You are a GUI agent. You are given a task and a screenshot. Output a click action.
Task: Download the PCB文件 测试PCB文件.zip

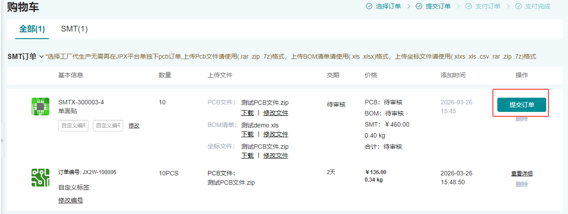[248, 113]
